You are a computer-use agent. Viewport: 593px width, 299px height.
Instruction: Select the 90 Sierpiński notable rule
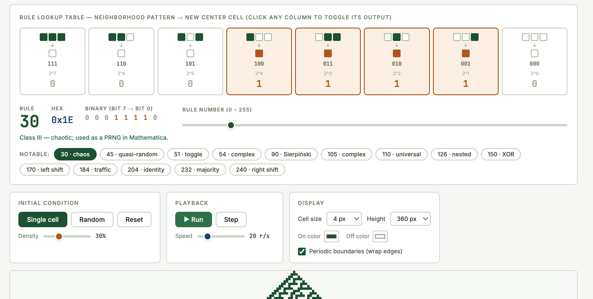[291, 154]
